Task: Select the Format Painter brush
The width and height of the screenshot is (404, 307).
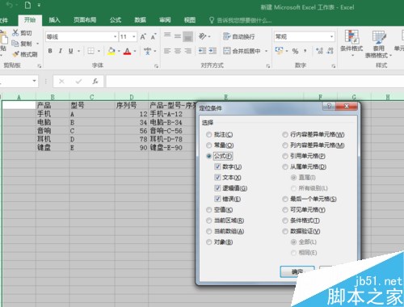Action: (16, 54)
